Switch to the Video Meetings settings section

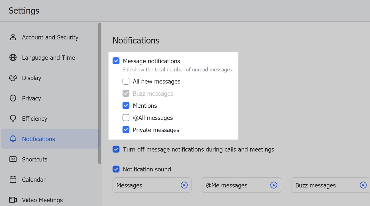click(42, 200)
